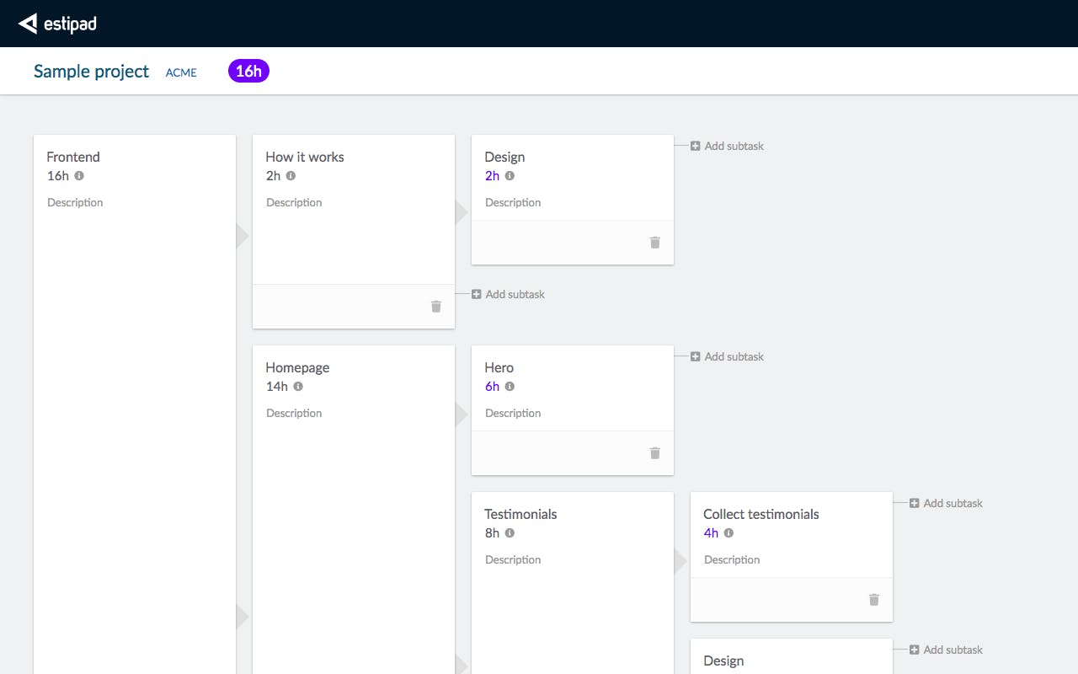Image resolution: width=1078 pixels, height=674 pixels.
Task: Add subtask beside Hero card
Action: pos(727,356)
